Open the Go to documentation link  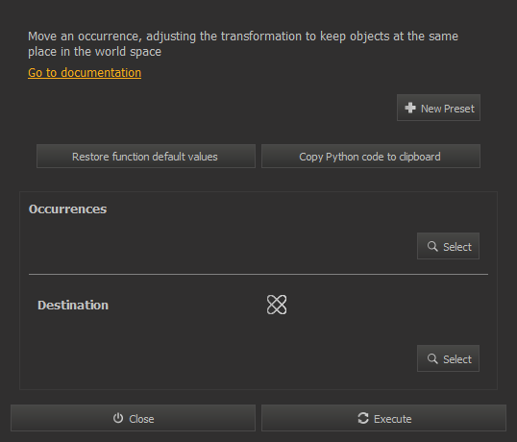pos(85,72)
